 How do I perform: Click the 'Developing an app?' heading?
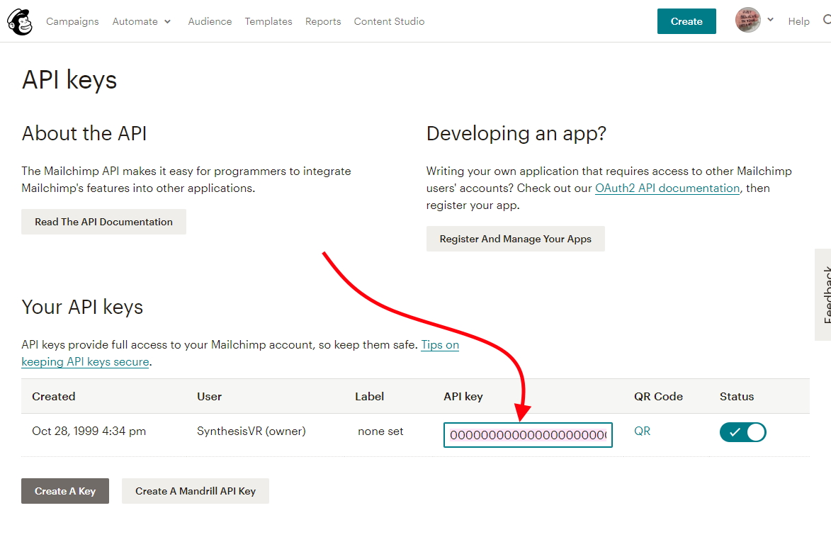[x=516, y=133]
